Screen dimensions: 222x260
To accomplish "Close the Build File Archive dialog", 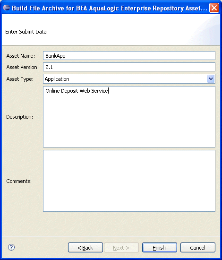I will [x=214, y=8].
